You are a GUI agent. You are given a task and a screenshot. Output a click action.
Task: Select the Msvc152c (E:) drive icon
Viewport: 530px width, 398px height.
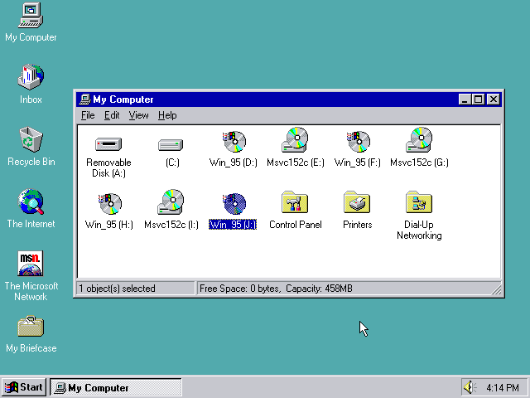pos(295,140)
